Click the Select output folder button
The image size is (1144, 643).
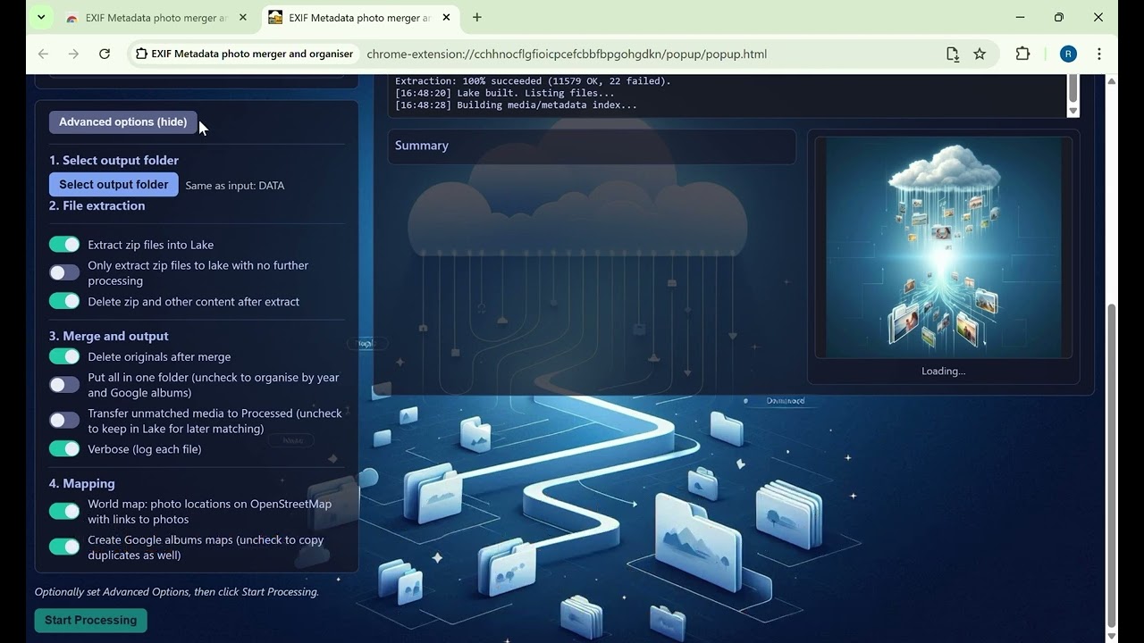(114, 185)
